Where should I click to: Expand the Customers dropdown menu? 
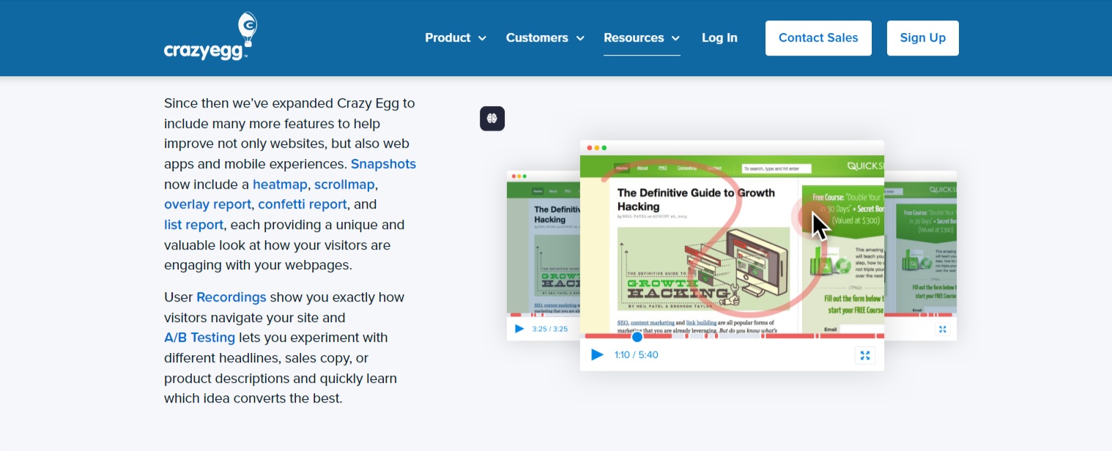(x=545, y=38)
